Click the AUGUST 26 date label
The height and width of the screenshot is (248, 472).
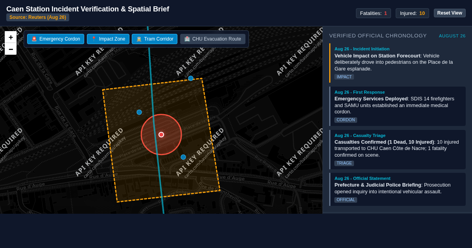pos(452,36)
